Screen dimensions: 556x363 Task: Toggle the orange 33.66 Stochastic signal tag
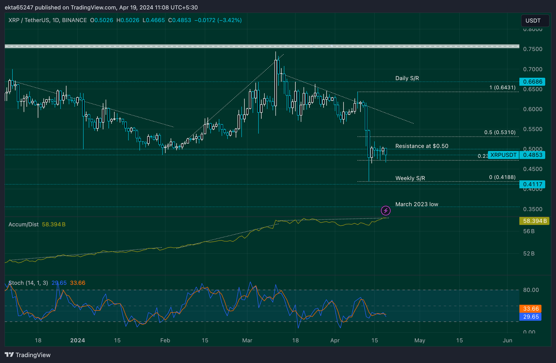(530, 309)
